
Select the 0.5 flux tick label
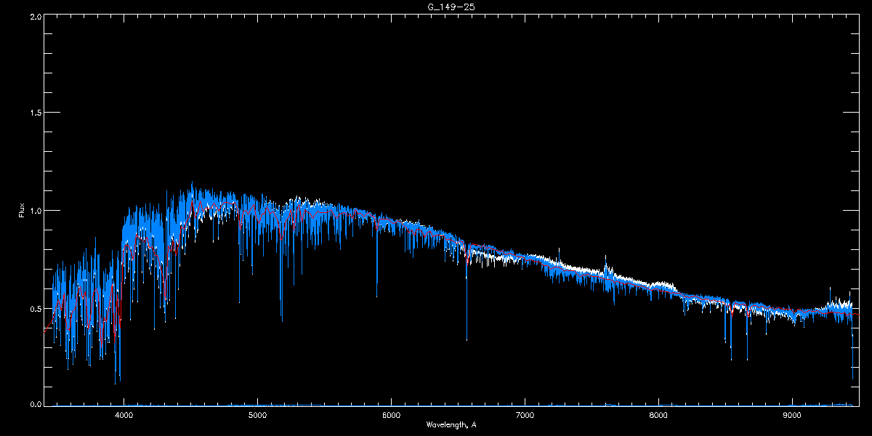tap(35, 308)
